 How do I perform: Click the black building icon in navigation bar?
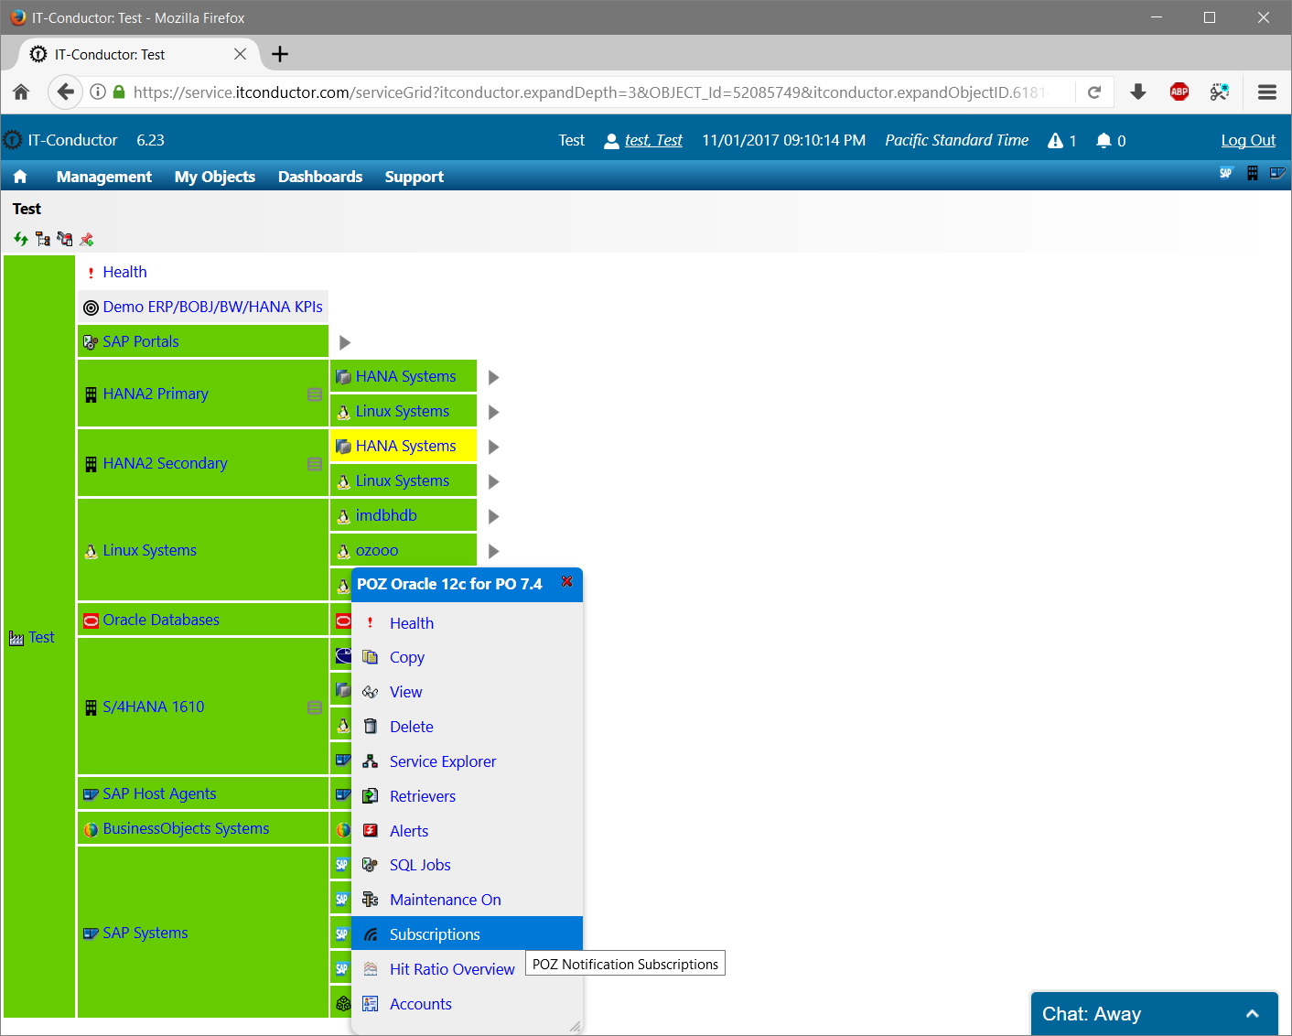click(1253, 173)
